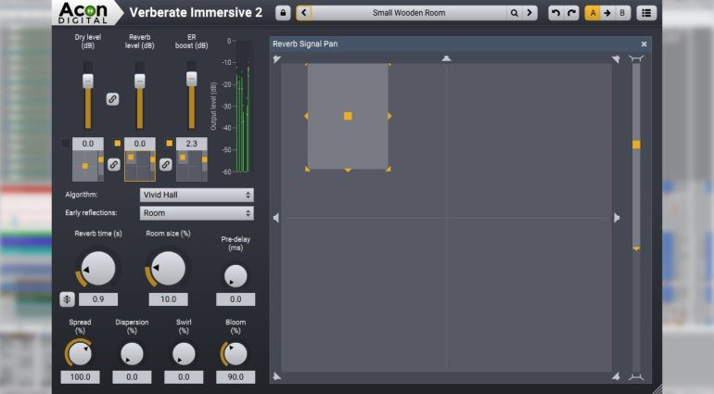Edit the Reverb time value 0.9
This screenshot has width=714, height=394.
(98, 299)
